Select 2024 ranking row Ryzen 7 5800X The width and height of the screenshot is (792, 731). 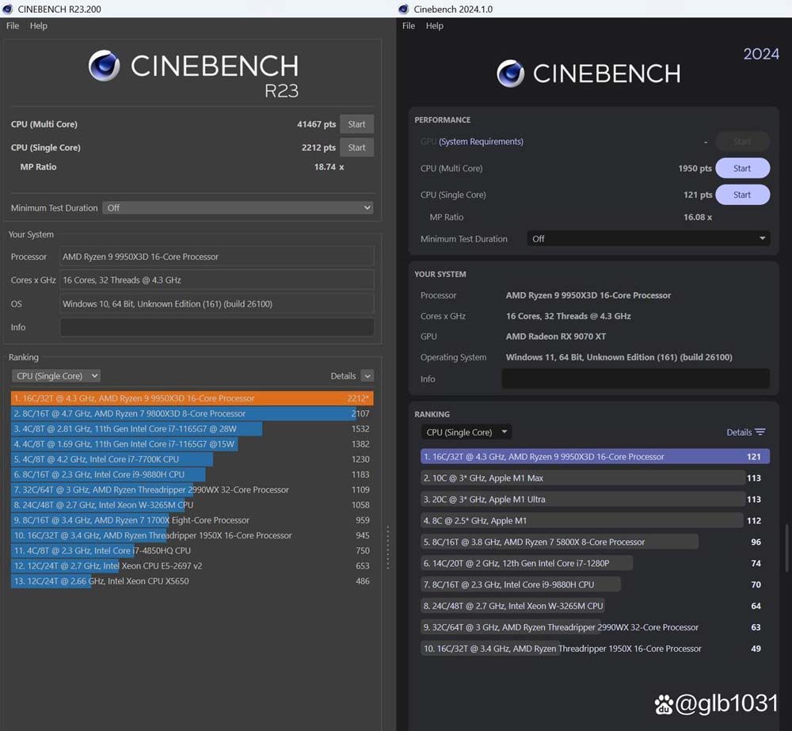pos(595,542)
